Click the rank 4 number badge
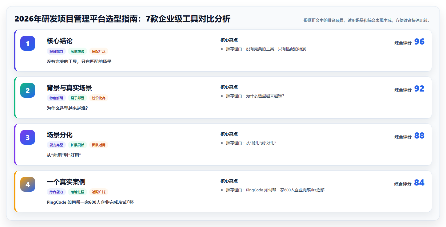Screen dimensions: 446x227 (28, 184)
